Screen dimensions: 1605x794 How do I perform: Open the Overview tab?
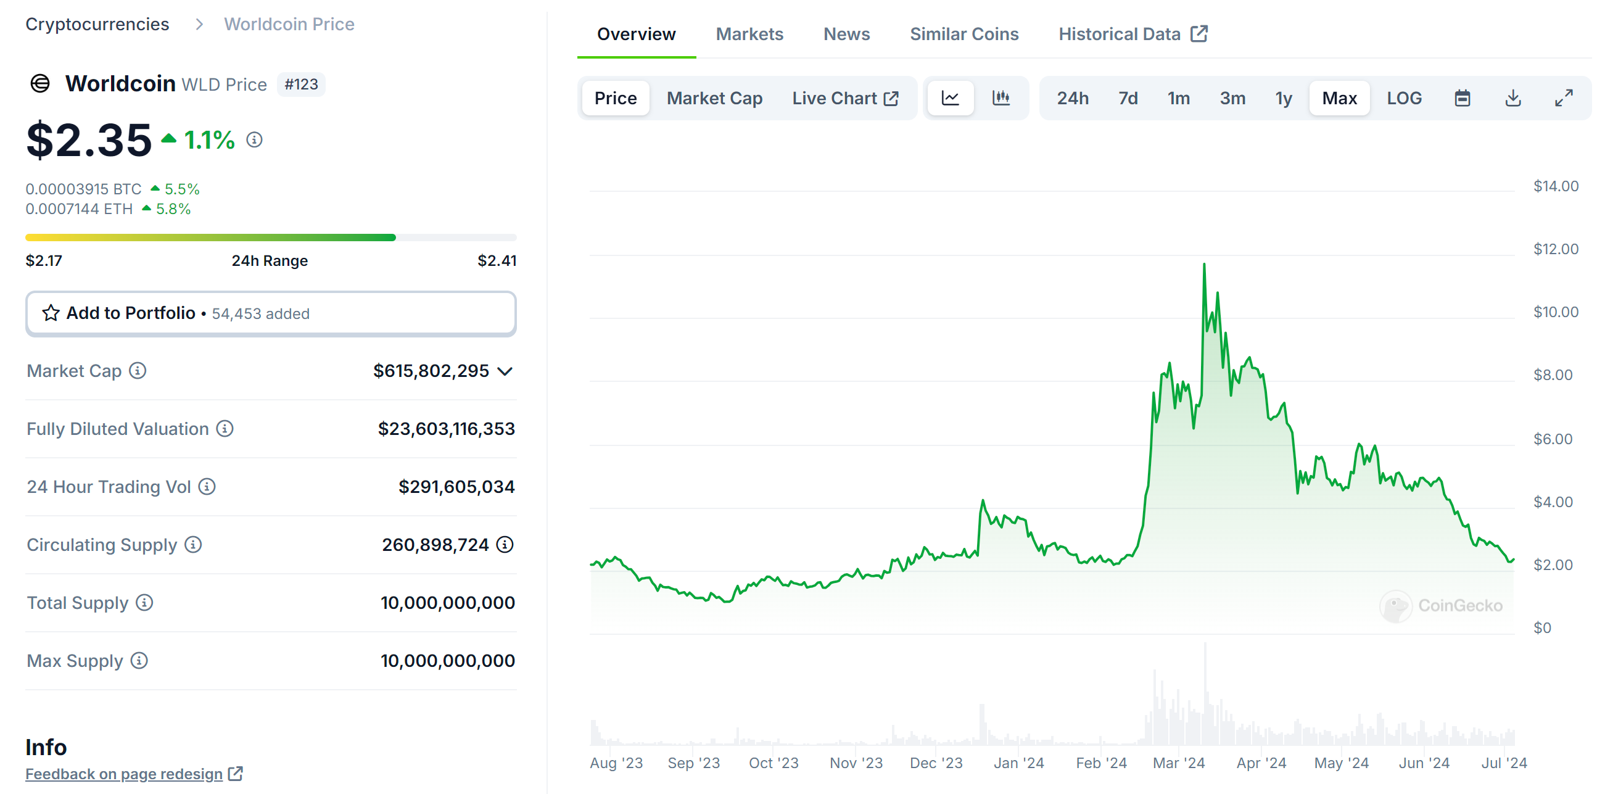coord(636,34)
